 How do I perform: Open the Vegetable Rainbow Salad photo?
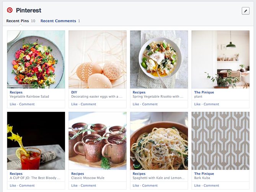pos(36,59)
